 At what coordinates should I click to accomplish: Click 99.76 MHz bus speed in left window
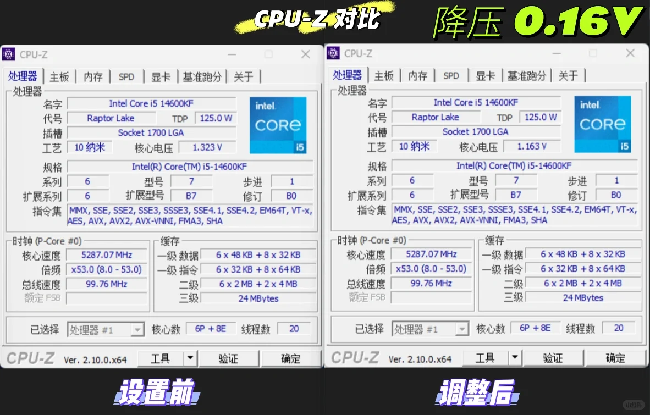(x=107, y=284)
